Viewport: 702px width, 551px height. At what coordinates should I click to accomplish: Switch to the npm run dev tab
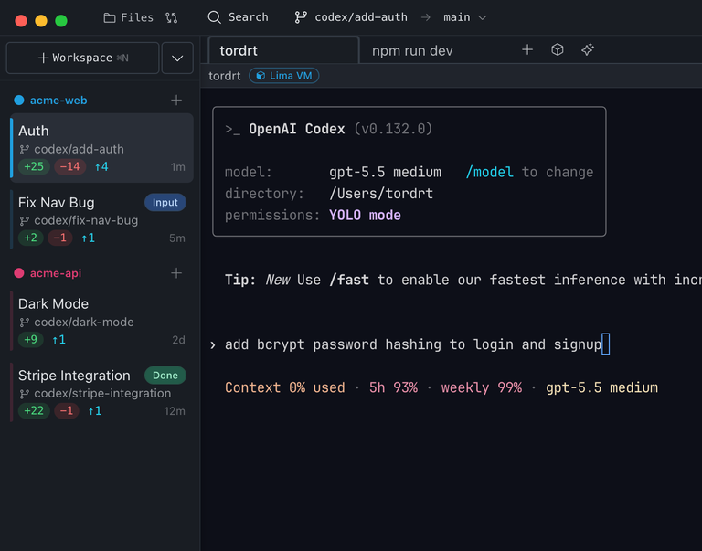(x=412, y=50)
